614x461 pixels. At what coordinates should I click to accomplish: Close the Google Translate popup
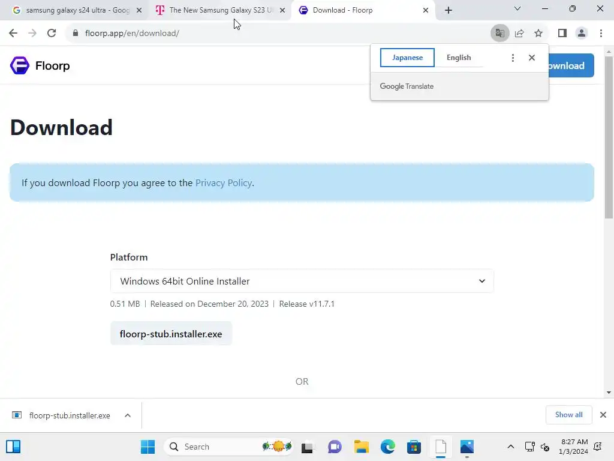[x=531, y=58]
